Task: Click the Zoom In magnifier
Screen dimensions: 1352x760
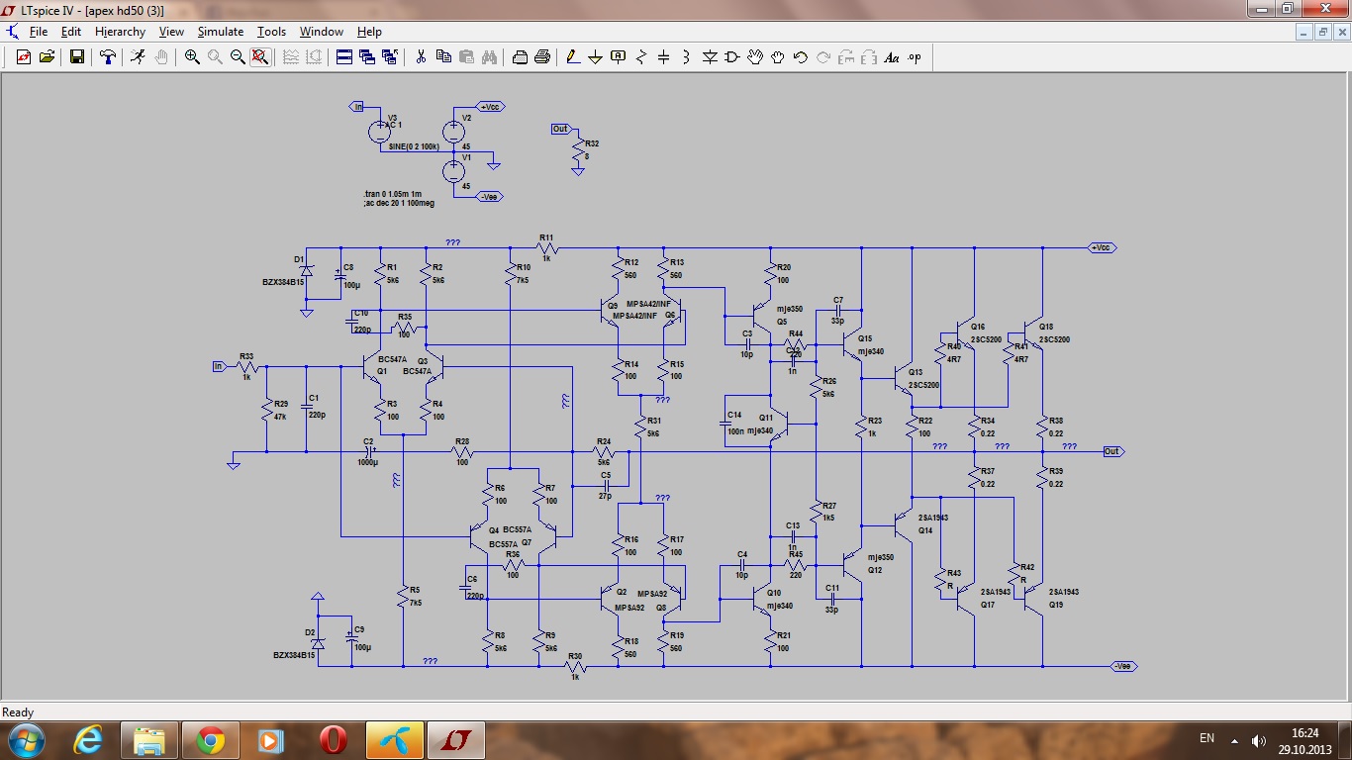Action: (x=192, y=57)
